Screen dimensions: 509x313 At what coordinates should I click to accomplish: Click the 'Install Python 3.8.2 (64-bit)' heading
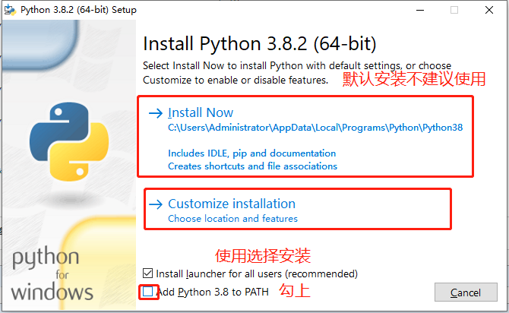click(x=259, y=43)
